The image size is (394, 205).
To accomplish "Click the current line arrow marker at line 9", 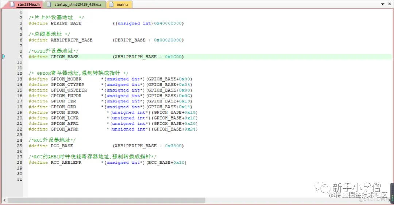I will pos(4,57).
